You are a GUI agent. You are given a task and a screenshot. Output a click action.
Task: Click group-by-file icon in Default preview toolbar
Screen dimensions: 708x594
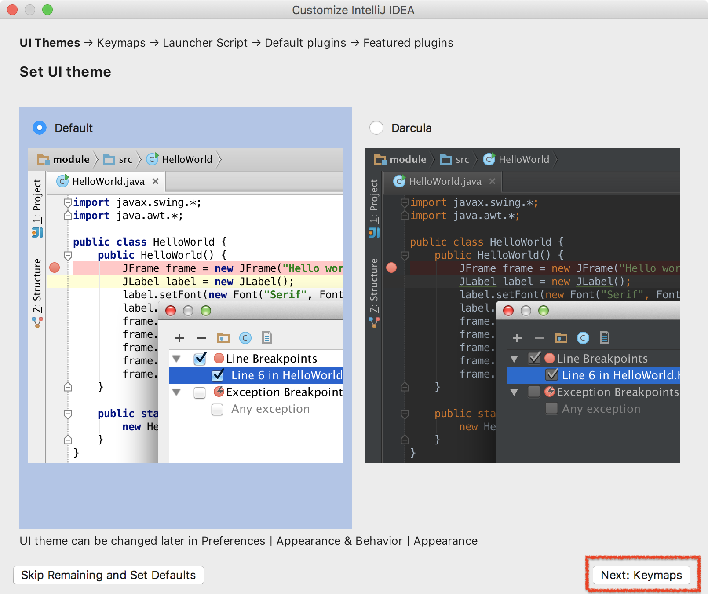click(267, 337)
